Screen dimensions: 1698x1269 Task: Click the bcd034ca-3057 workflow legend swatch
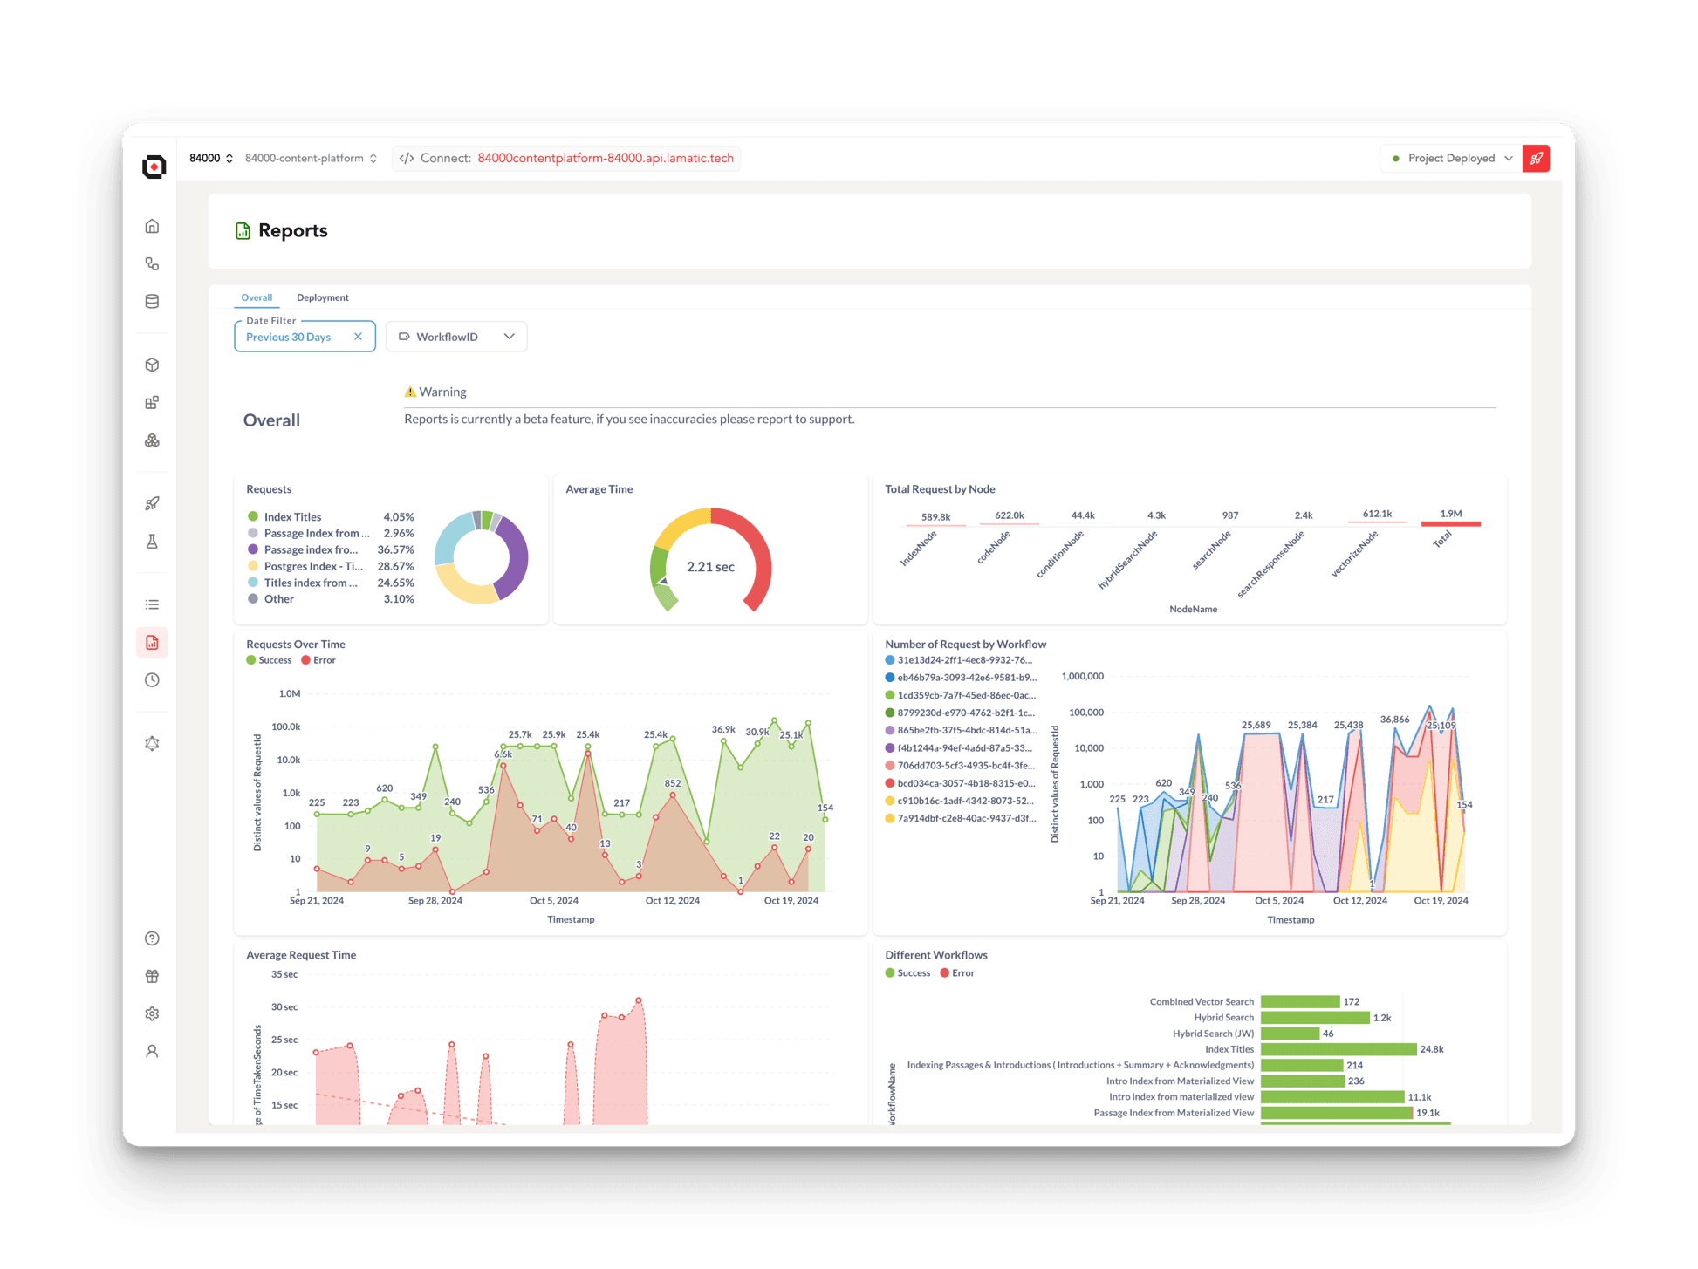point(890,783)
